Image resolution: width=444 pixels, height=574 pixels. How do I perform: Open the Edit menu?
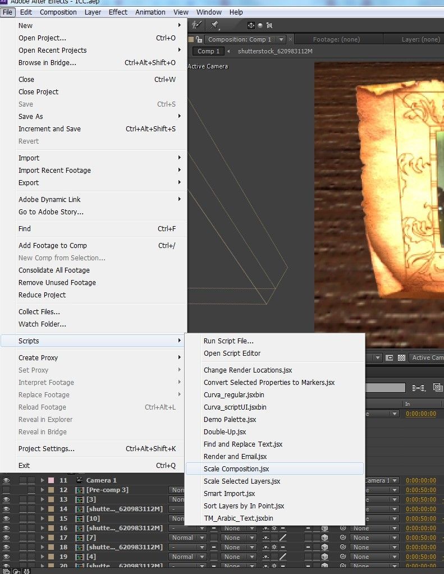coord(26,12)
